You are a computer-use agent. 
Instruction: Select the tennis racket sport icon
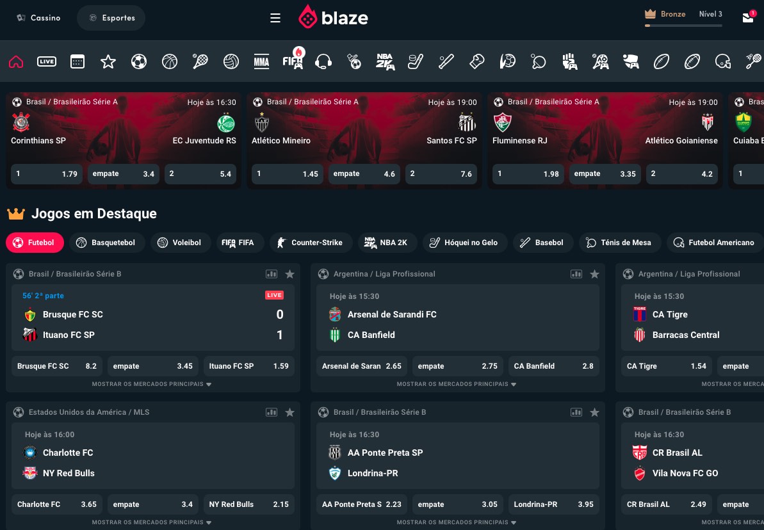click(x=200, y=61)
